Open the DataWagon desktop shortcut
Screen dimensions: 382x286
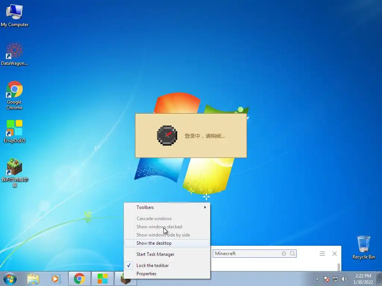15,54
